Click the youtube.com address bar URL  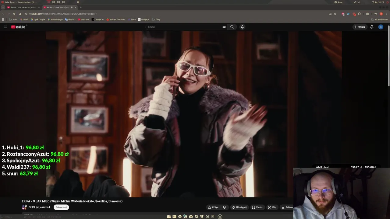63,14
